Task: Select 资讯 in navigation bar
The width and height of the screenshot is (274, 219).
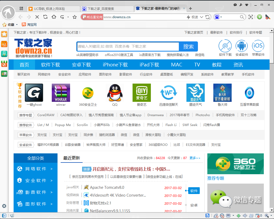Action: (238, 65)
